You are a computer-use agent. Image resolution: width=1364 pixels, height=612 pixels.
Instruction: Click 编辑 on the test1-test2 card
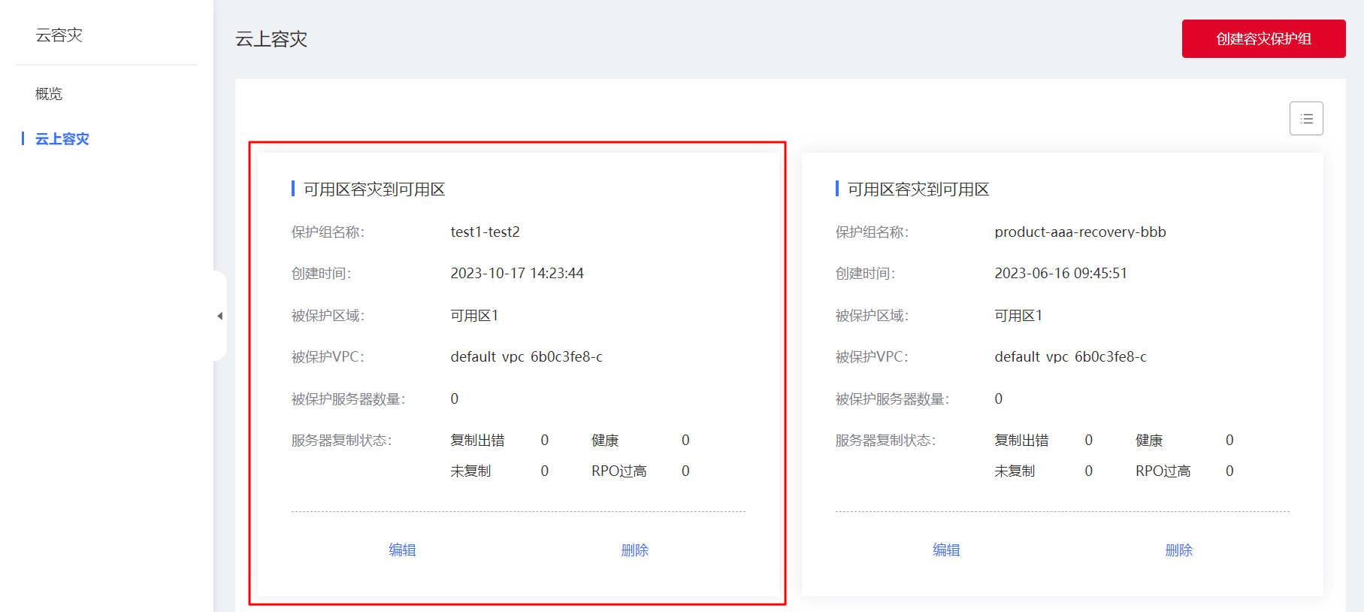(x=402, y=550)
